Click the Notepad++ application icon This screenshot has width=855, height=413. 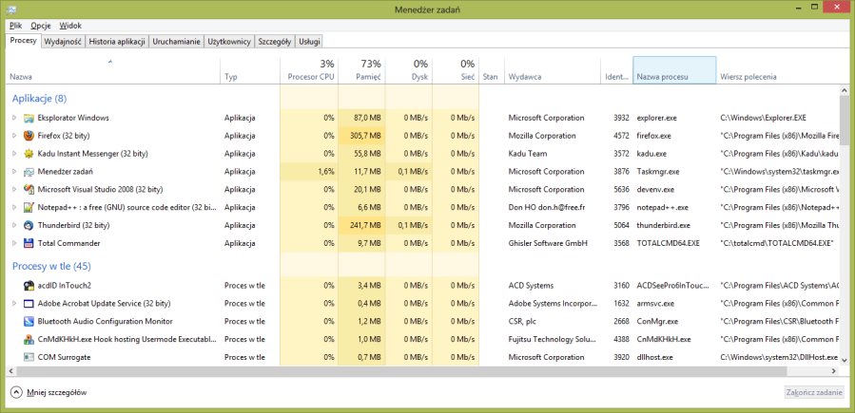[29, 207]
